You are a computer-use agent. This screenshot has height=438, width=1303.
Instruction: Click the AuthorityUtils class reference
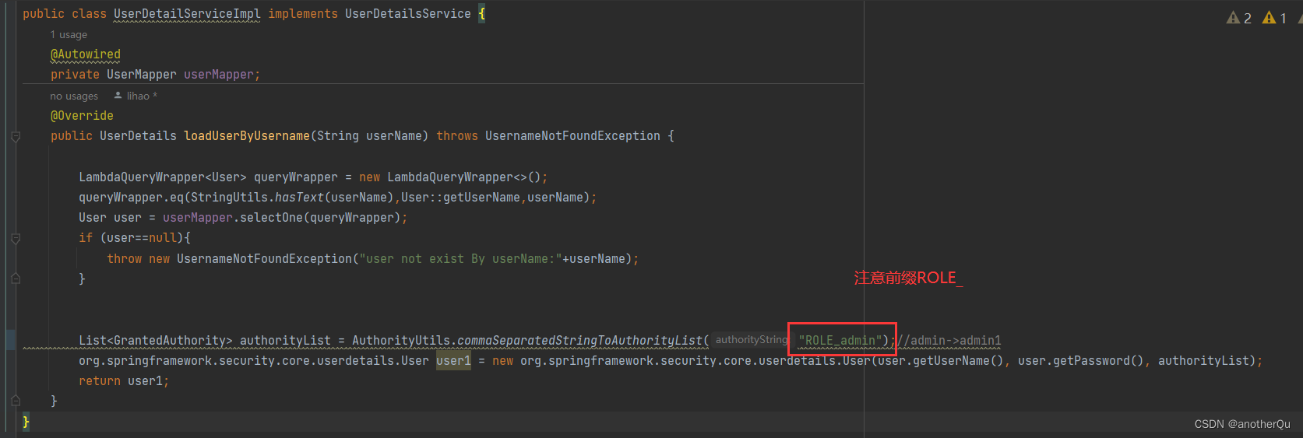[401, 341]
